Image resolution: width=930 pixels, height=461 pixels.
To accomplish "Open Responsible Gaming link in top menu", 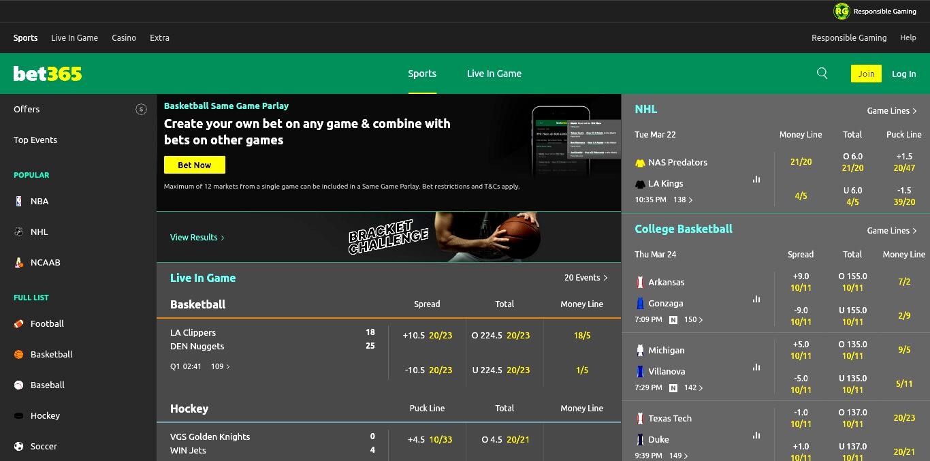I will point(849,37).
